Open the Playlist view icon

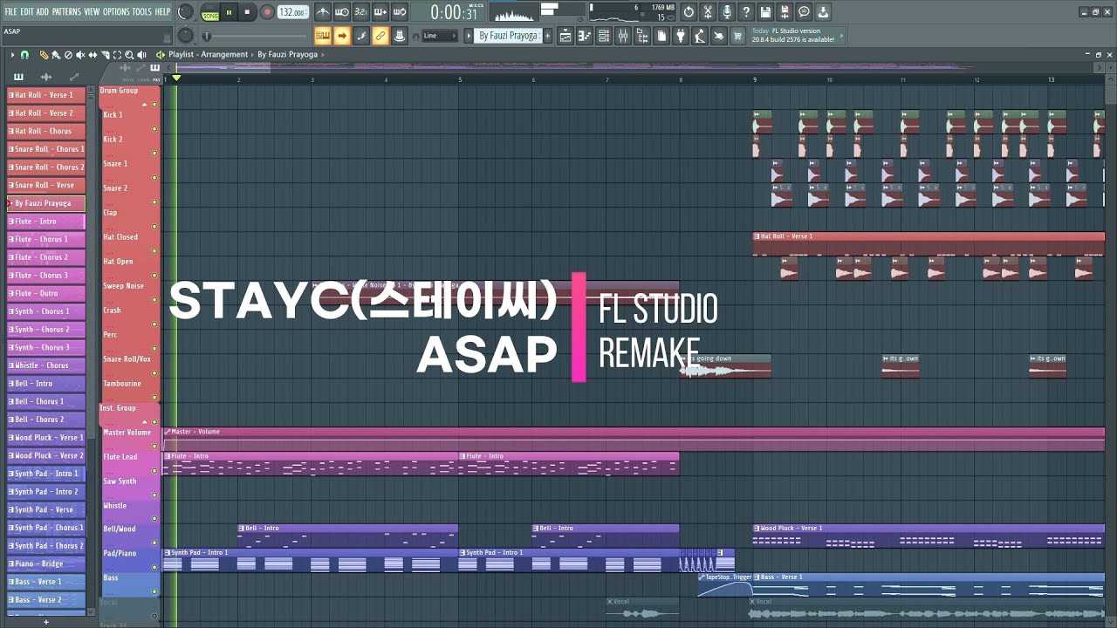[565, 36]
